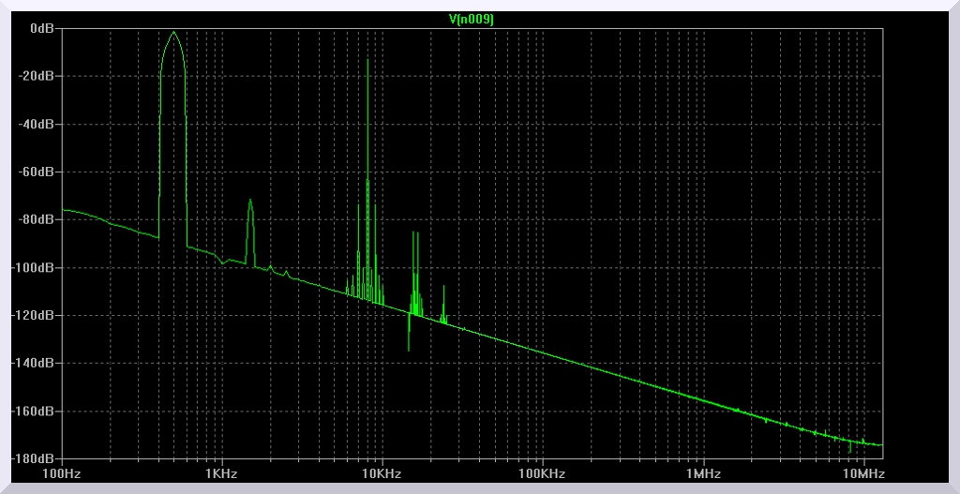Click the top of the main 500Hz peak

click(x=173, y=32)
